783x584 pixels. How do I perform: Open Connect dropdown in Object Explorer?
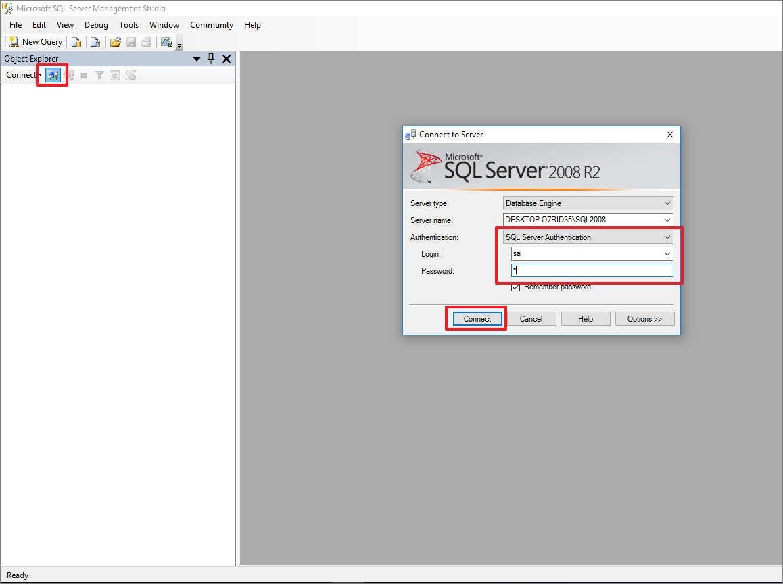pyautogui.click(x=24, y=75)
